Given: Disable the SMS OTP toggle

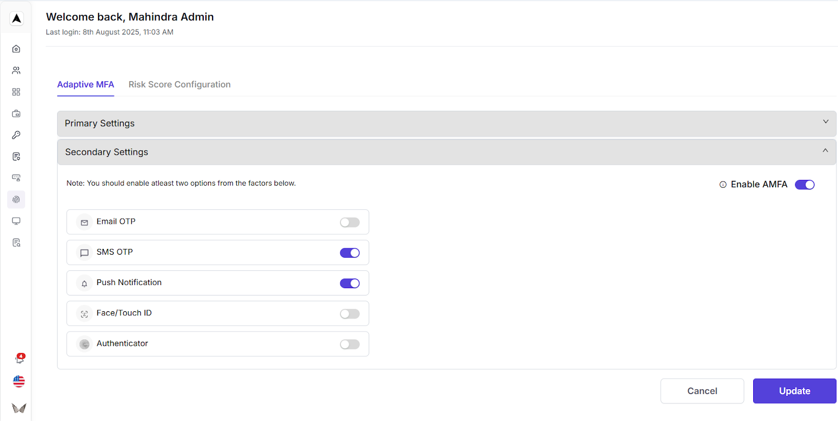Looking at the screenshot, I should 350,253.
